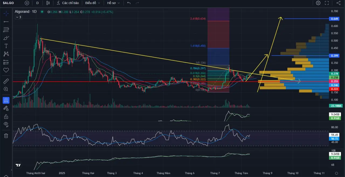Change the D time interval
The image size is (345, 177).
tap(37, 3)
